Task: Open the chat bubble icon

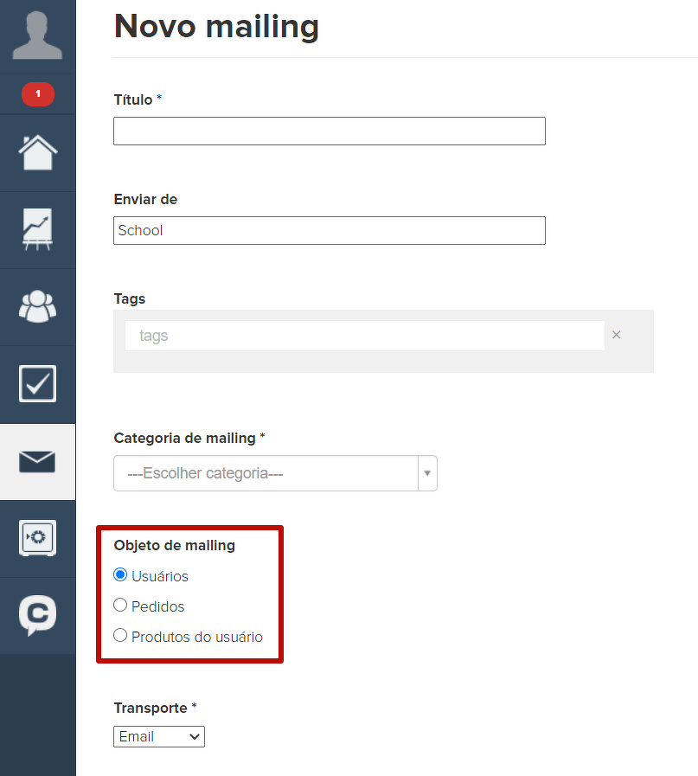Action: coord(37,615)
